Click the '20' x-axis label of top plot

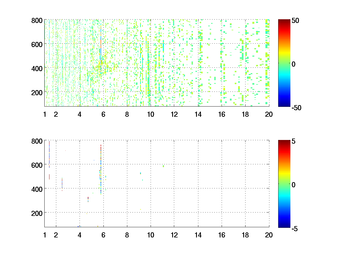pyautogui.click(x=269, y=114)
